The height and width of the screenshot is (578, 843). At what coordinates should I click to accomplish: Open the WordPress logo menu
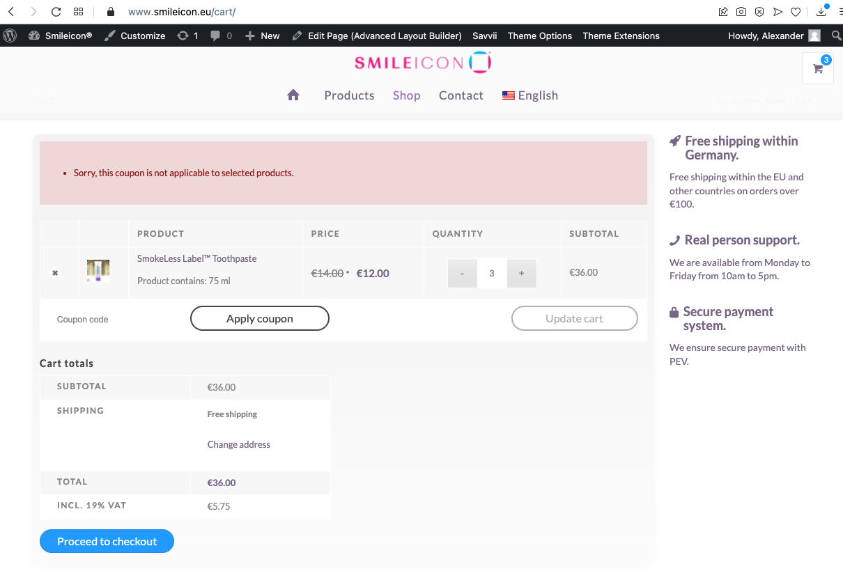pyautogui.click(x=10, y=36)
